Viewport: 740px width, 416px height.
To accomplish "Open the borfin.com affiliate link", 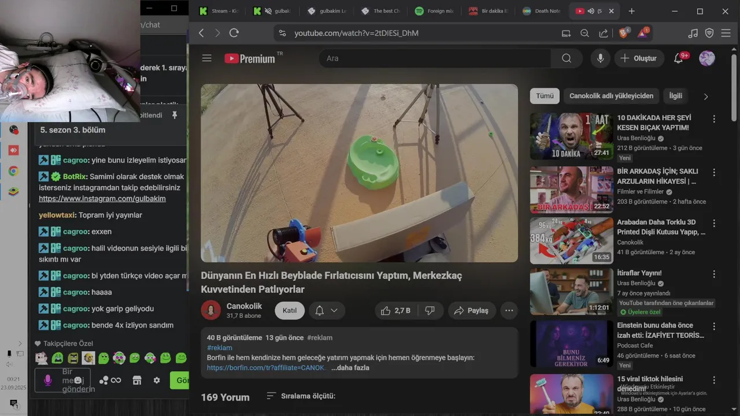I will pos(267,367).
